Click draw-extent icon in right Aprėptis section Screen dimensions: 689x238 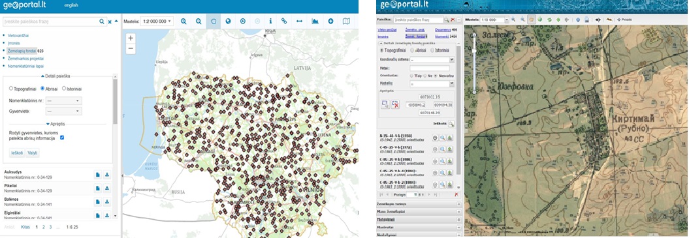click(385, 104)
